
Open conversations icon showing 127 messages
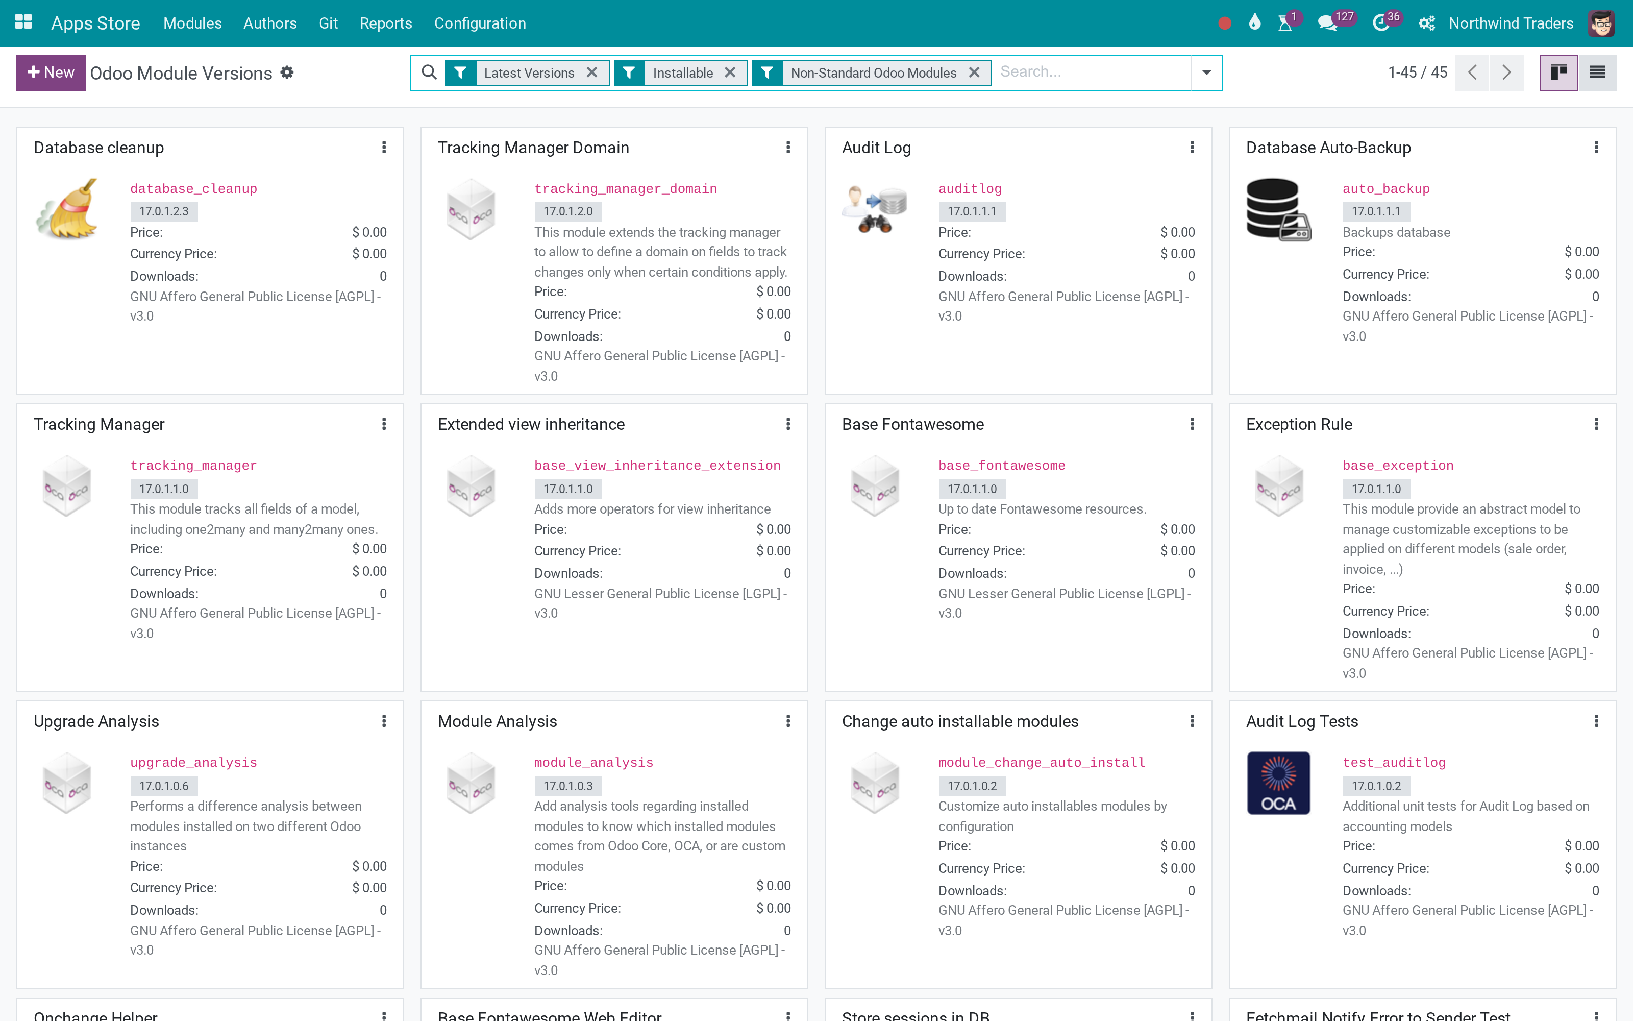coord(1327,23)
